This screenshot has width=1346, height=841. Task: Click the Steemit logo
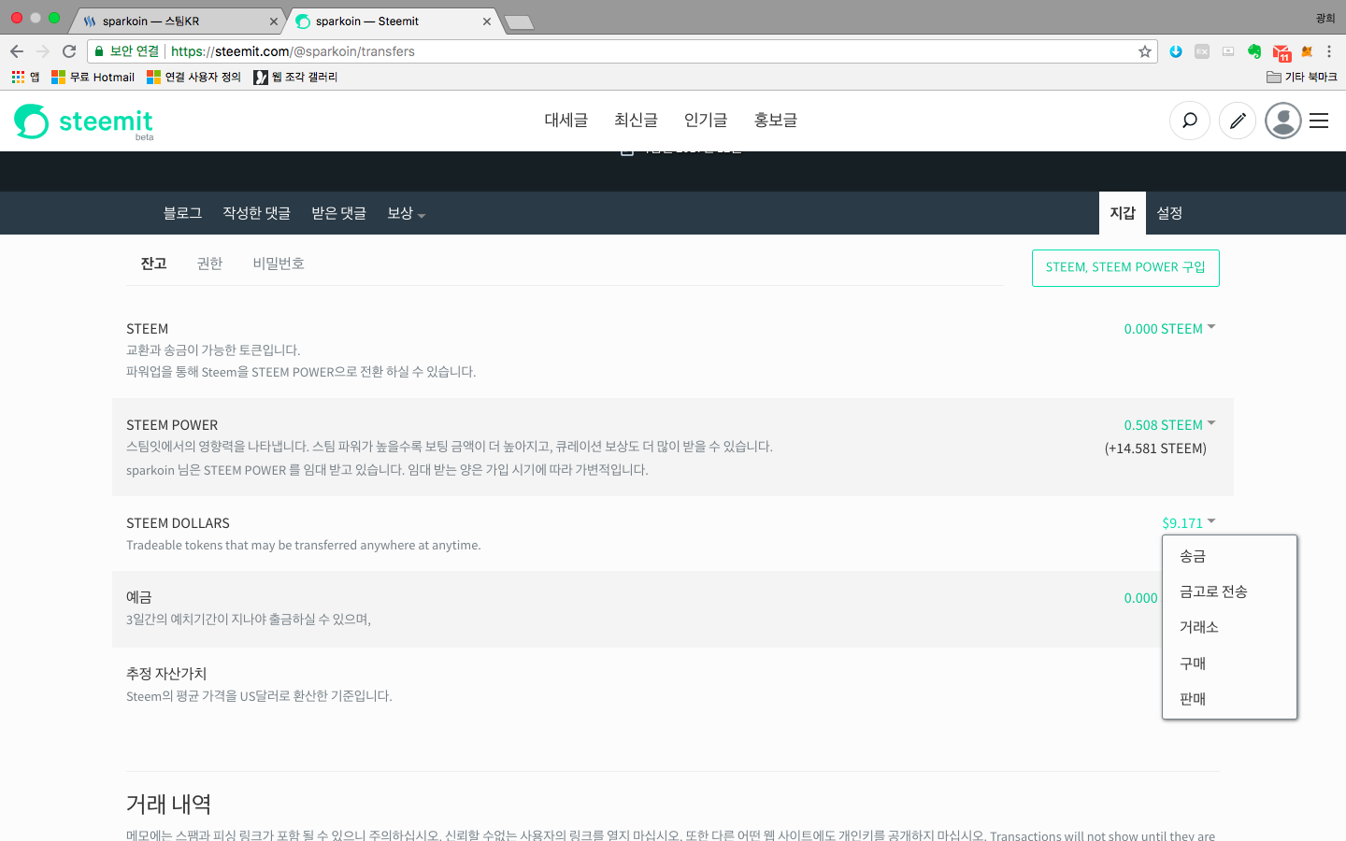(x=83, y=121)
